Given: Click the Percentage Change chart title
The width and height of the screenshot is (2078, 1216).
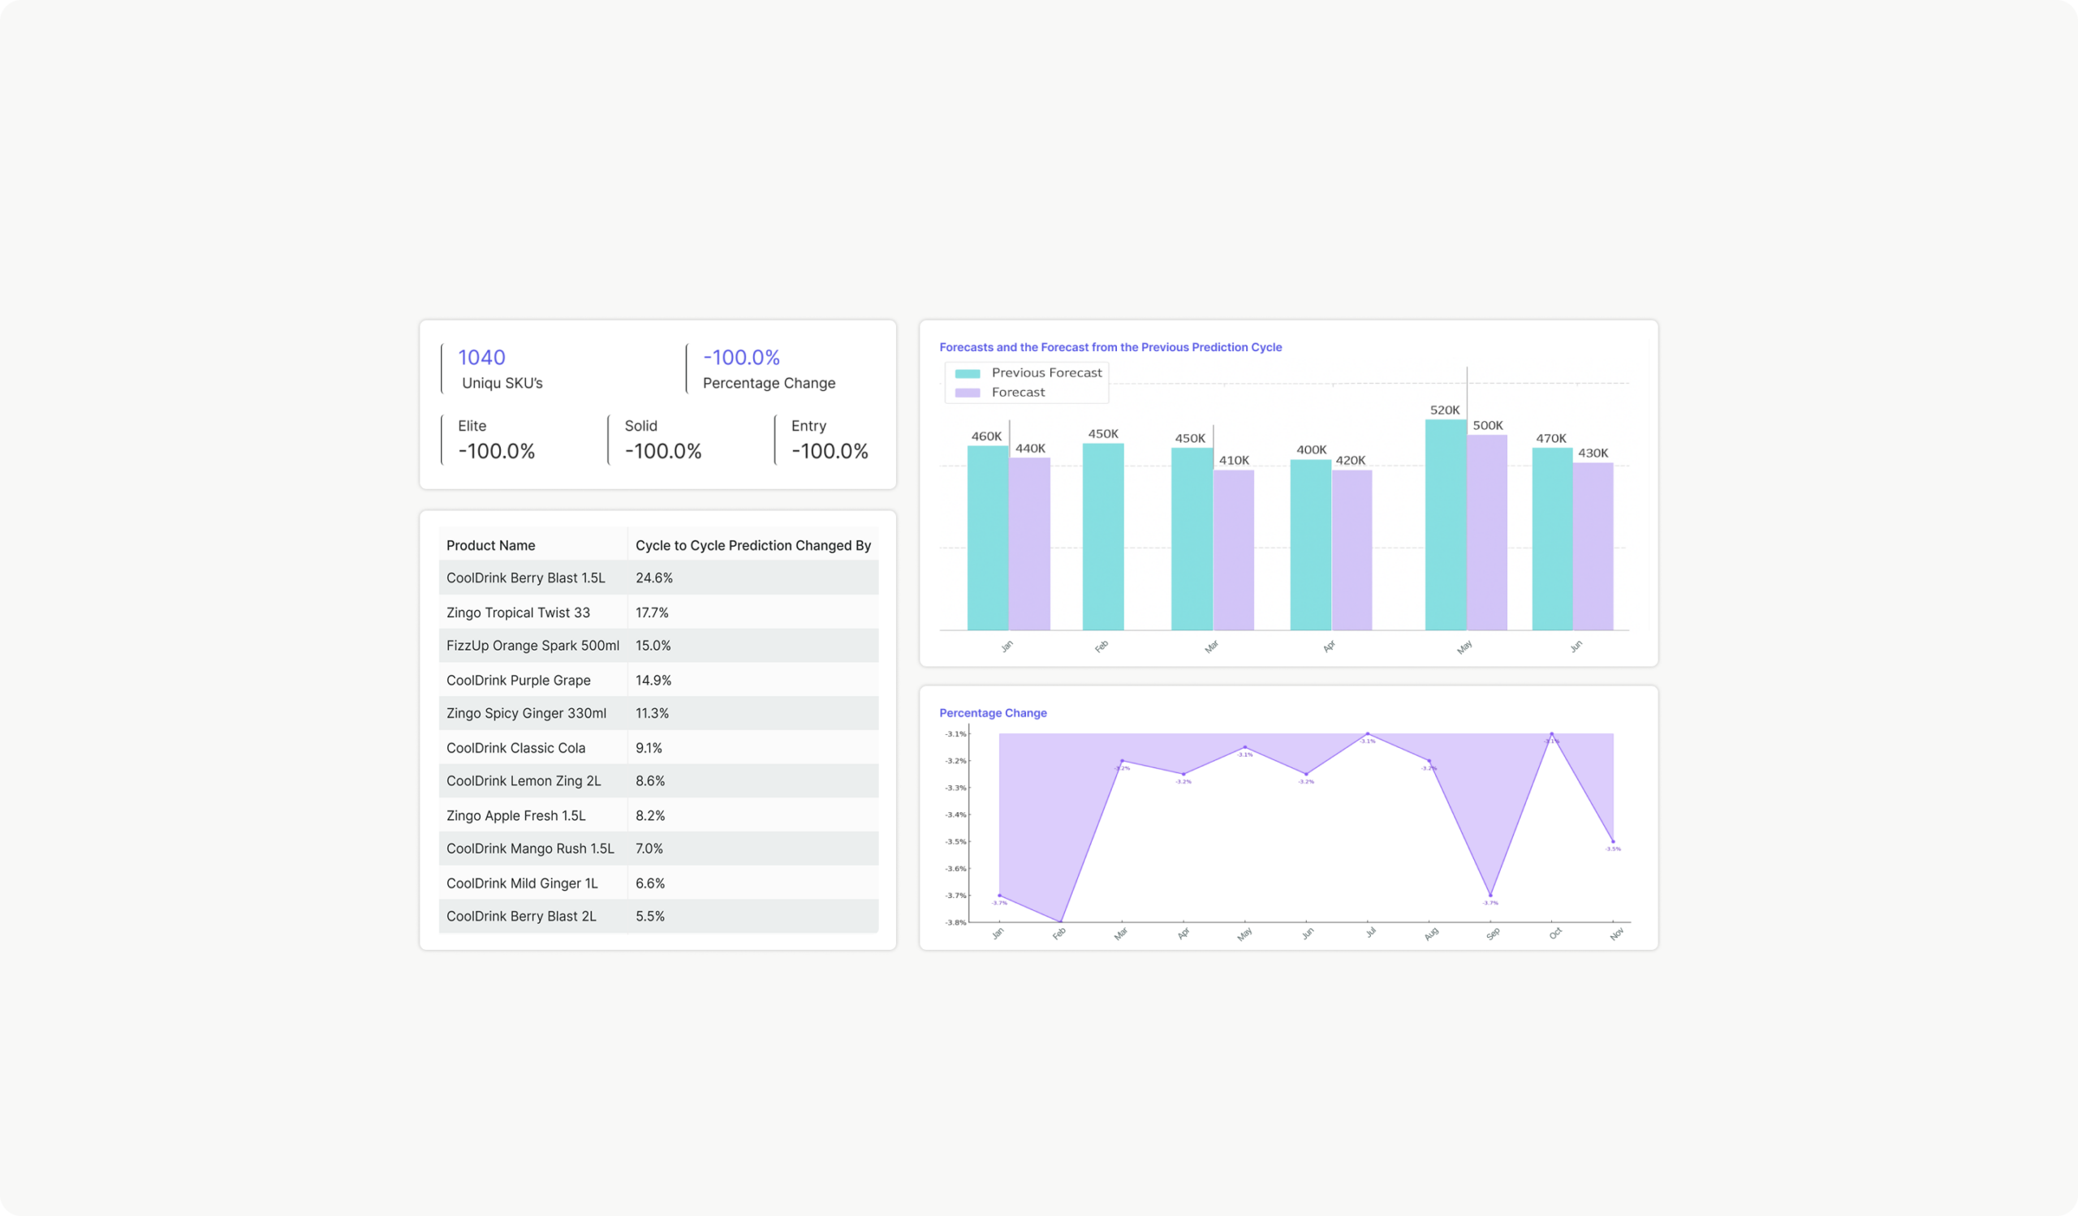Looking at the screenshot, I should (993, 713).
